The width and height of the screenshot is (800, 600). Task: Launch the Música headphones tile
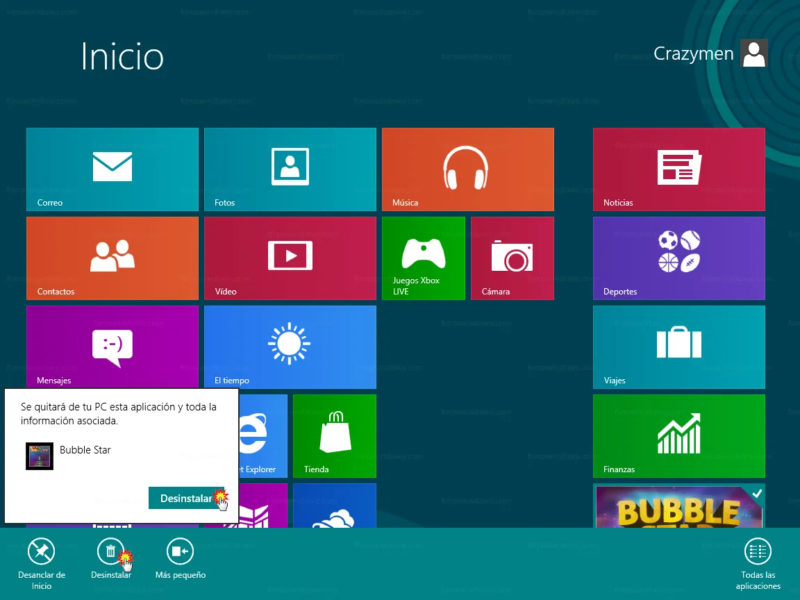[468, 169]
